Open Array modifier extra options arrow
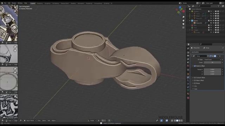Image resolution: width=225 pixels, height=126 pixels. [217, 56]
